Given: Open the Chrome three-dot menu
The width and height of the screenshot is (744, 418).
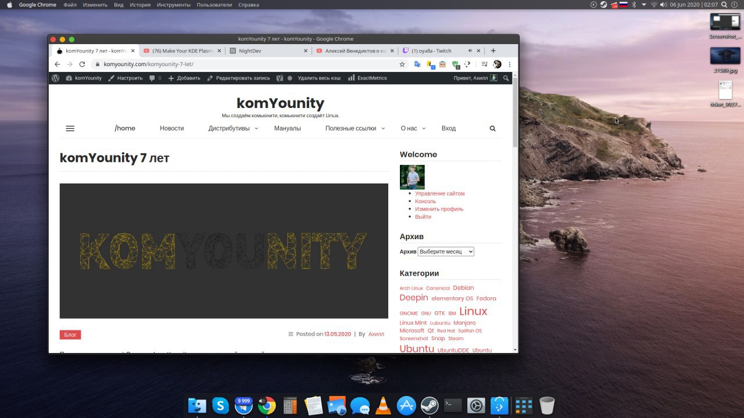Looking at the screenshot, I should 510,64.
